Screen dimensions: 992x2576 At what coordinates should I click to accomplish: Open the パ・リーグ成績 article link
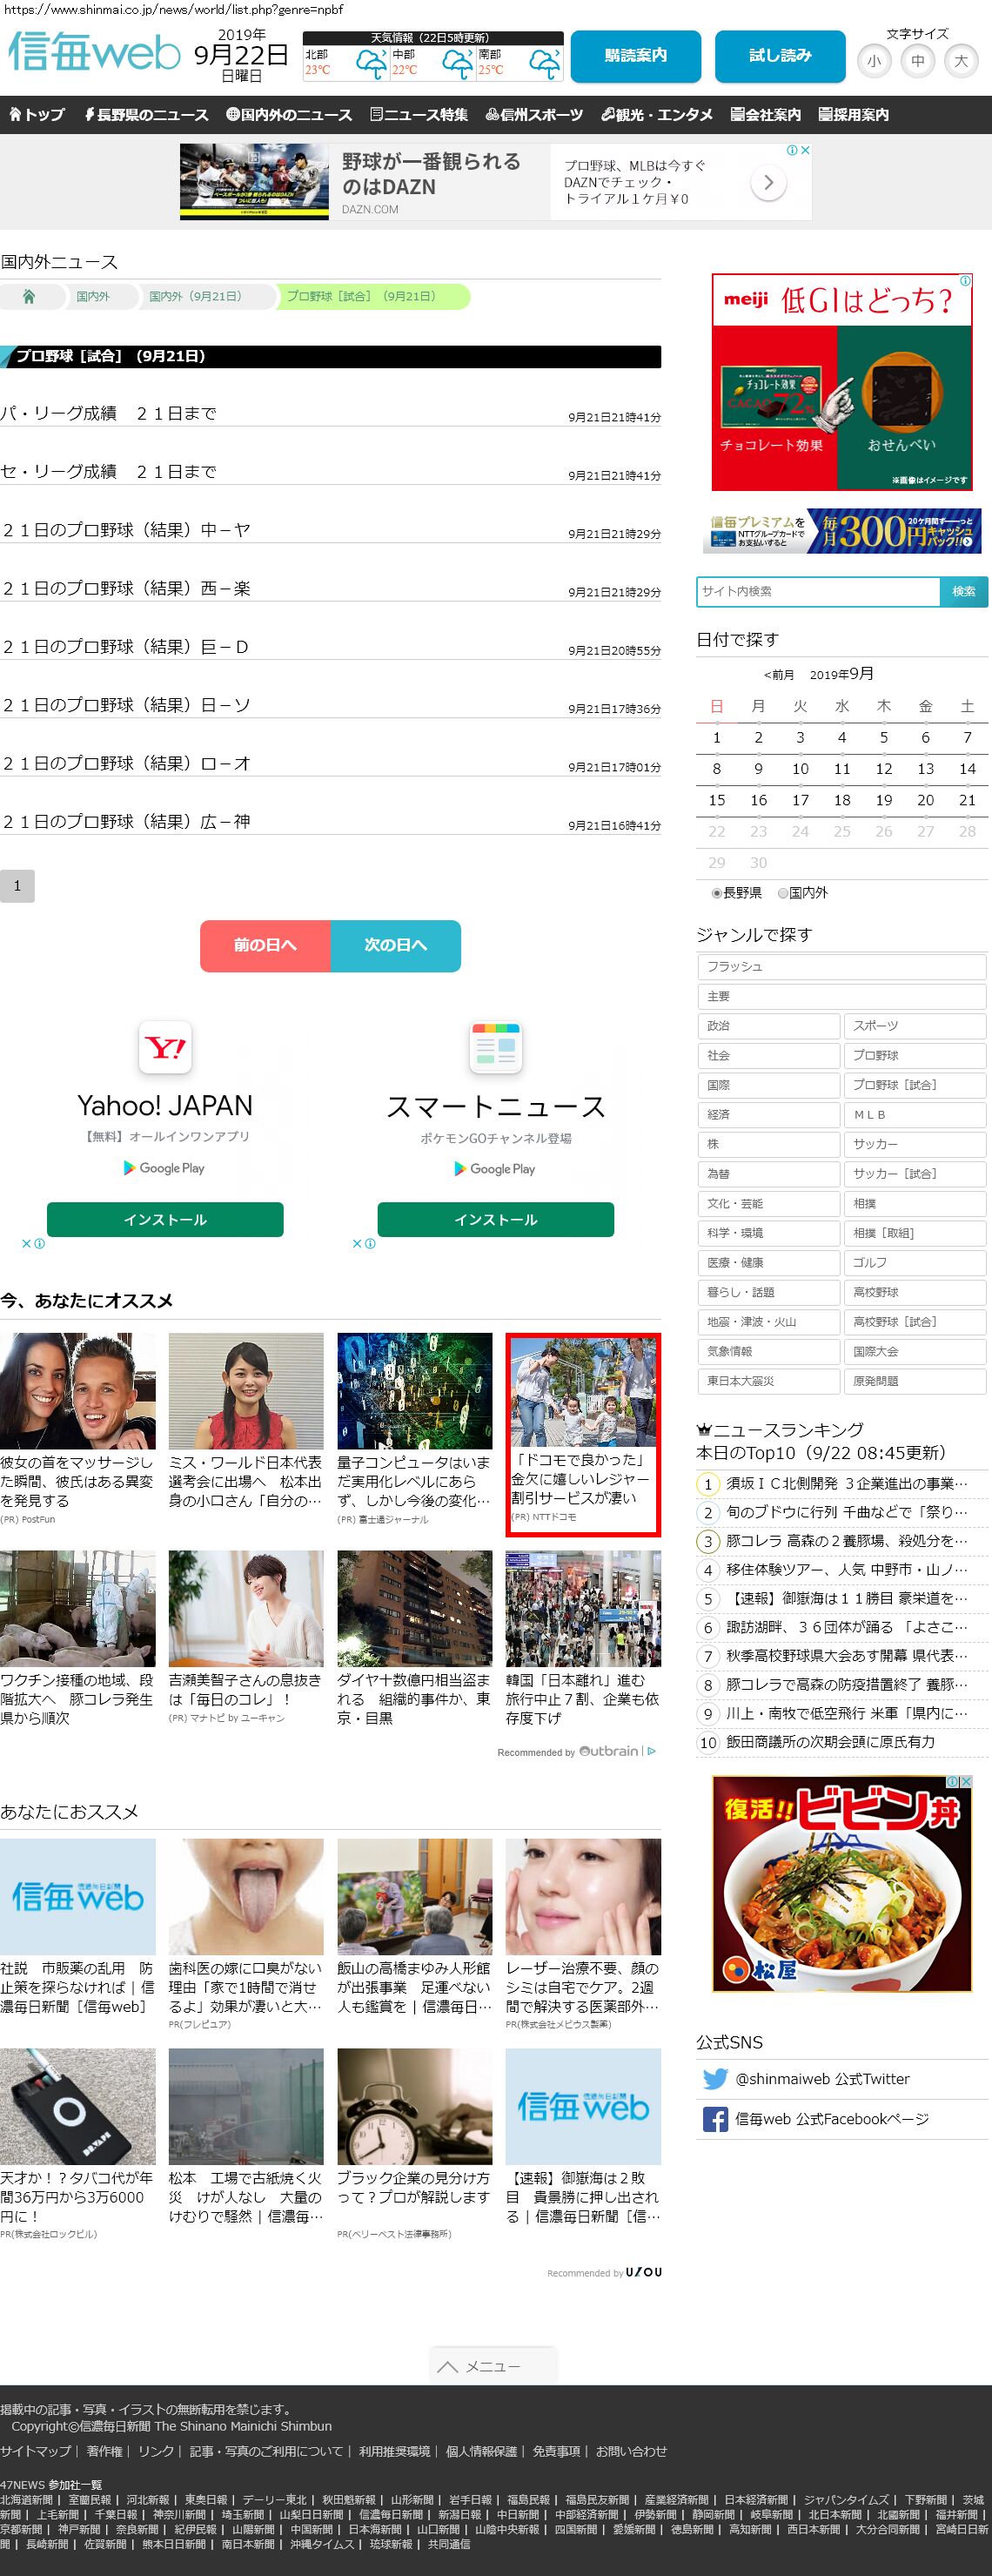[x=108, y=414]
